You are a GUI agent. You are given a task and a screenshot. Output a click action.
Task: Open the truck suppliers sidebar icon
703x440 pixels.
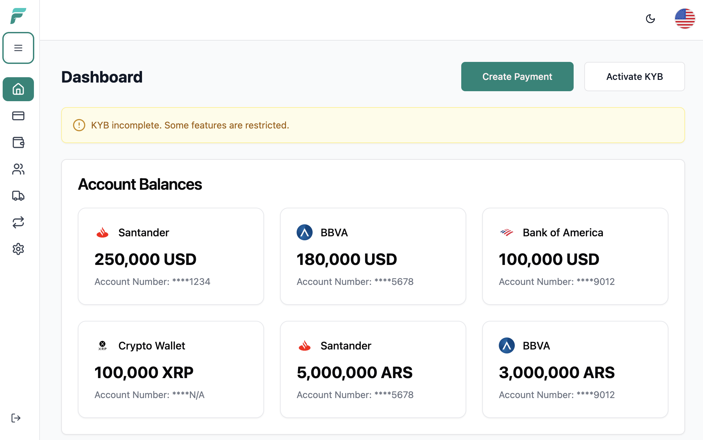[18, 196]
